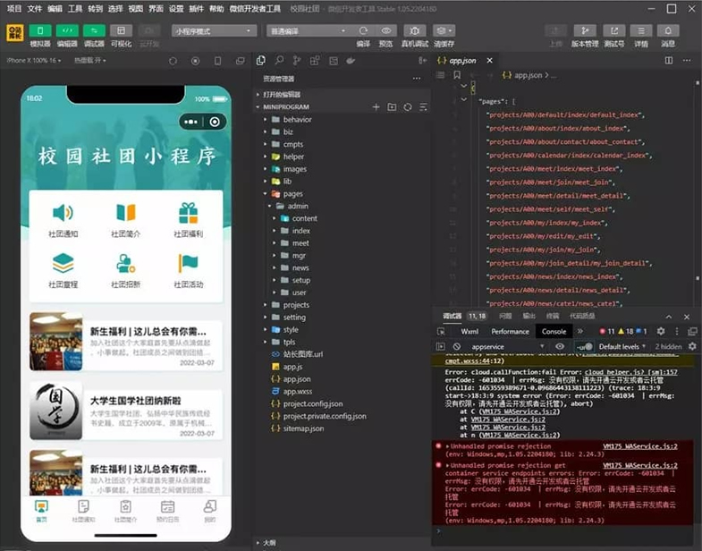Toggle the editor panel button

tap(67, 30)
